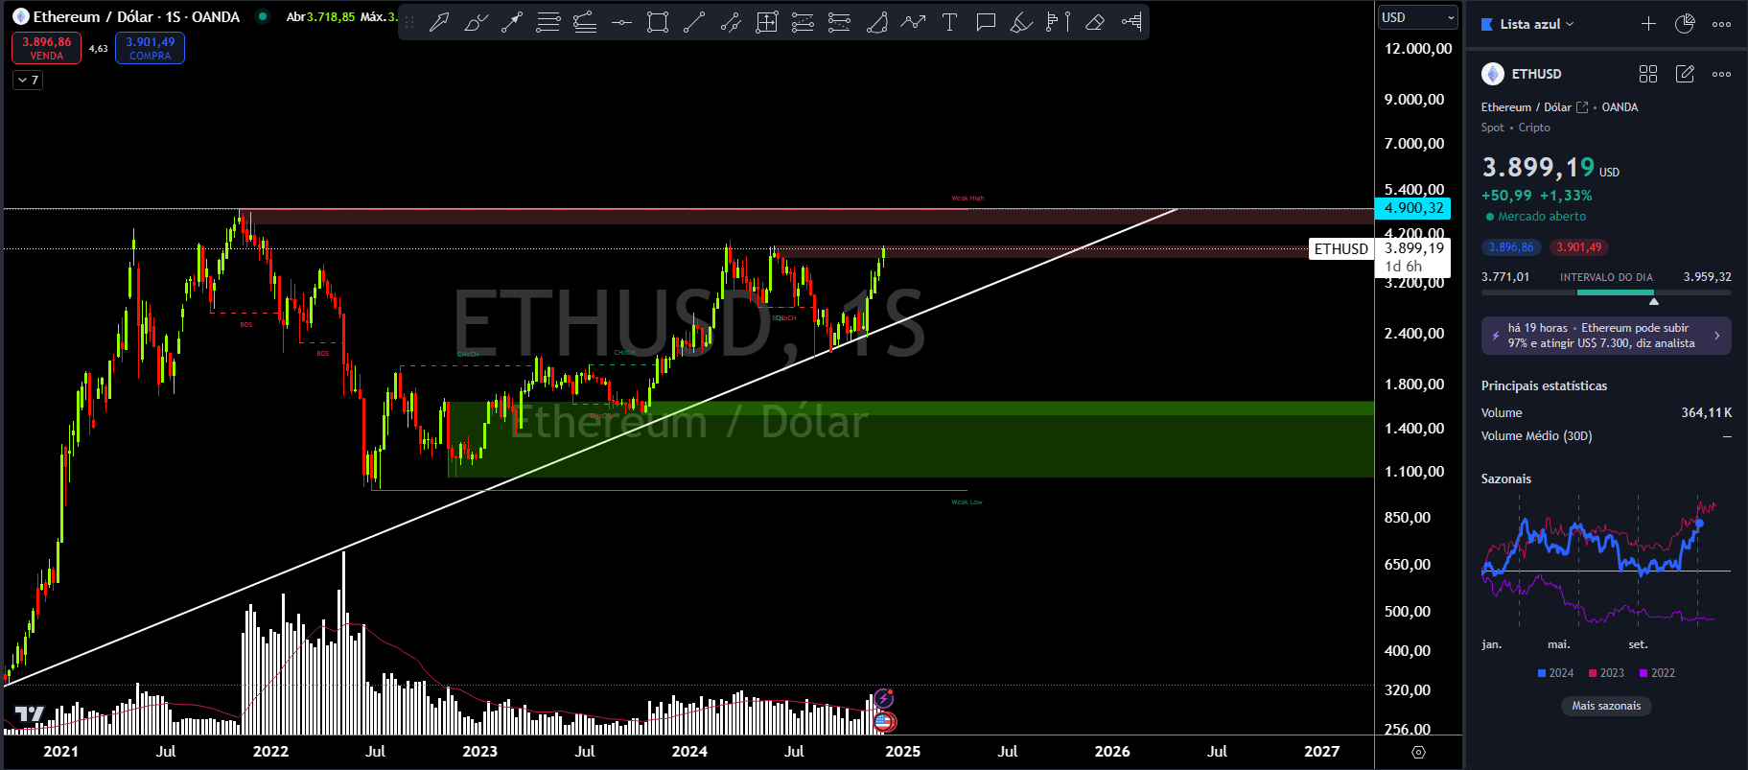The image size is (1748, 770).
Task: Click the Principais estatísticas heading
Action: [x=1544, y=386]
